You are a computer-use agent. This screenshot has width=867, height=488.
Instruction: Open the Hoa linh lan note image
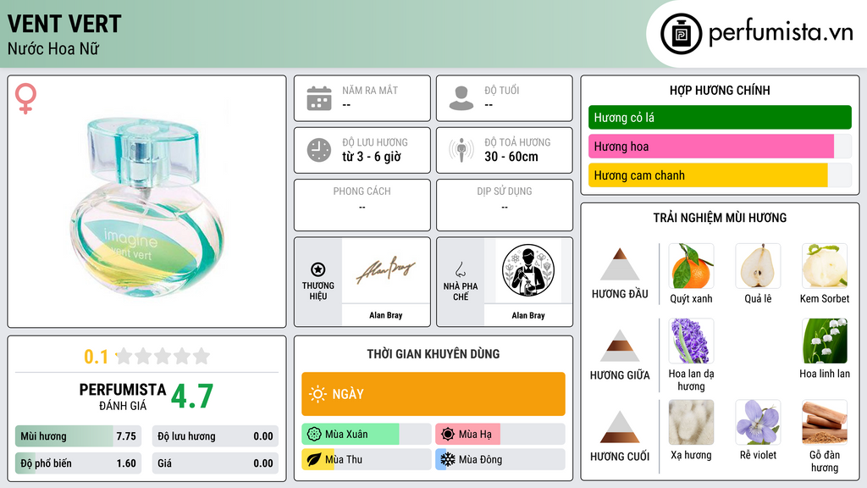click(825, 341)
